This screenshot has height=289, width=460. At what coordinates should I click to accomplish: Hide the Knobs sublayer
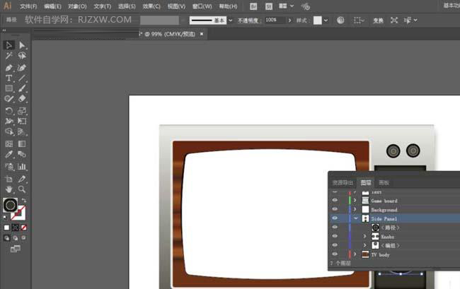(335, 236)
